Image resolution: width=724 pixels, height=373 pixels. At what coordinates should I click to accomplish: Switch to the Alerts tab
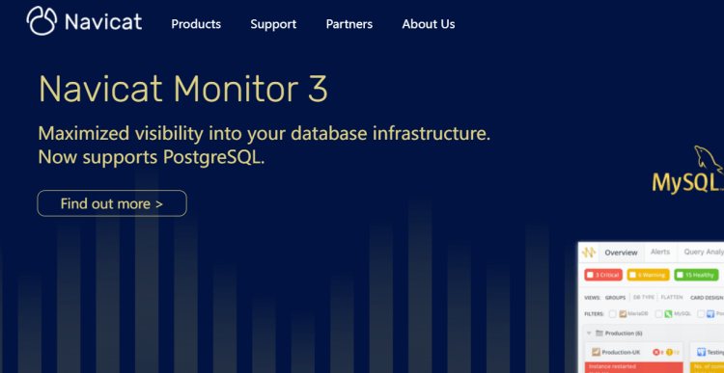coord(660,252)
